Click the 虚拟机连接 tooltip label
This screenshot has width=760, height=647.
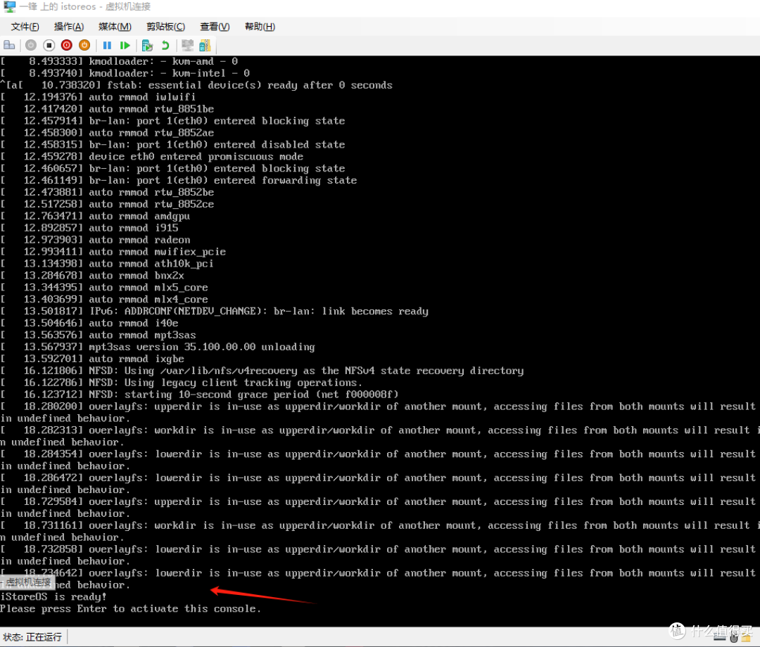28,582
